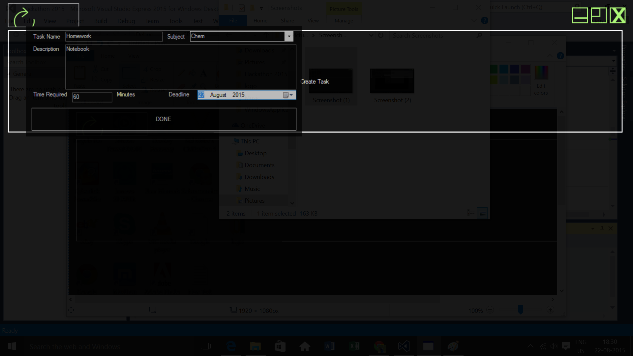Viewport: 633px width, 356px height.
Task: Open Visual Studio from the taskbar
Action: click(x=404, y=346)
